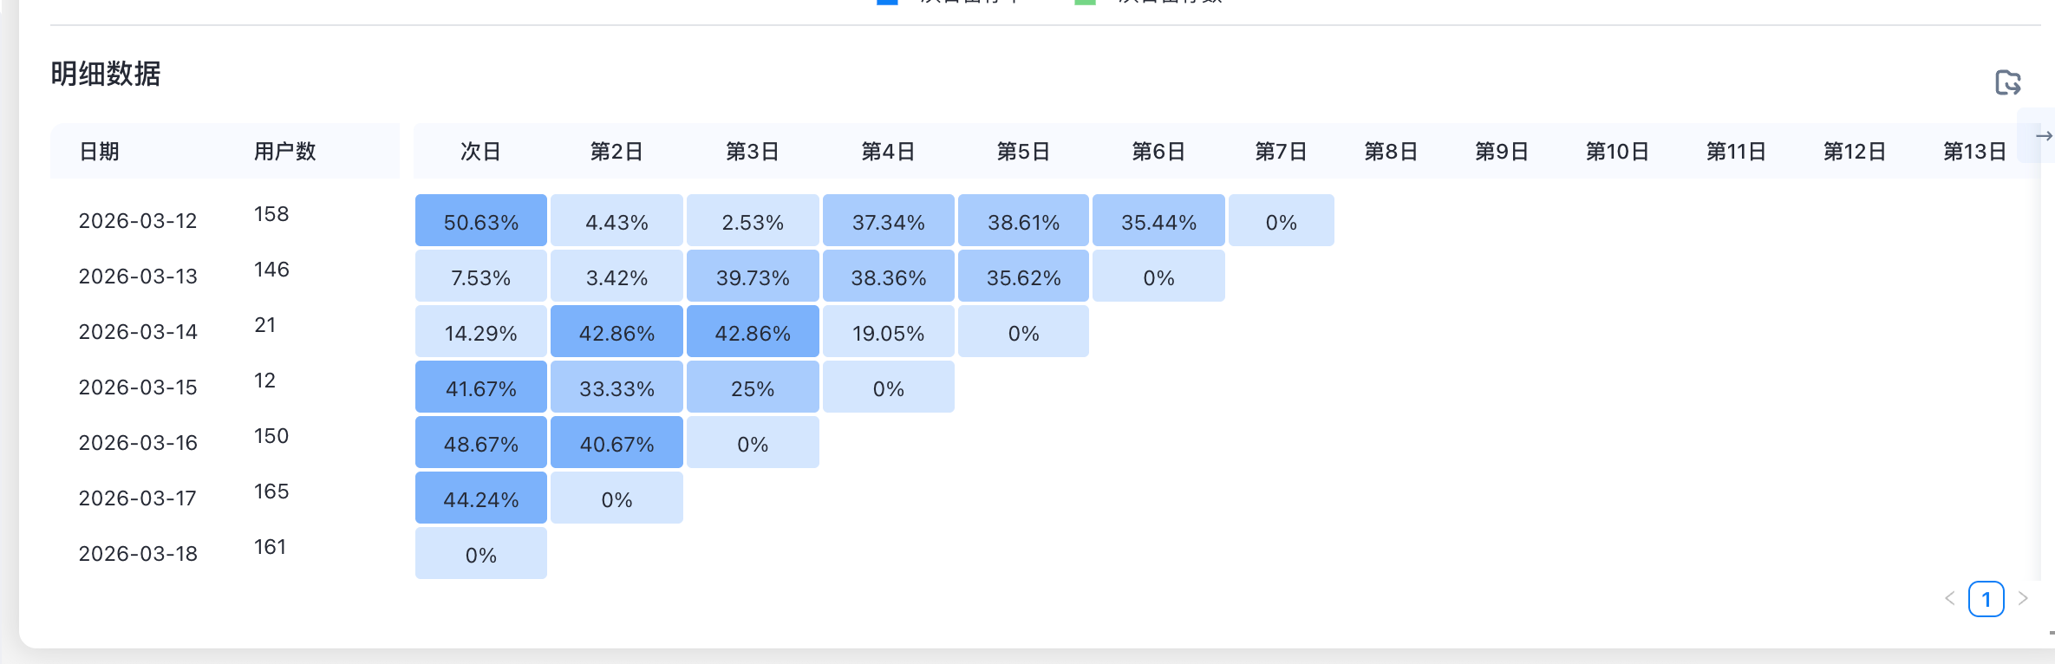Select the 50.63% retention cell
Image resolution: width=2055 pixels, height=664 pixels.
coord(480,222)
